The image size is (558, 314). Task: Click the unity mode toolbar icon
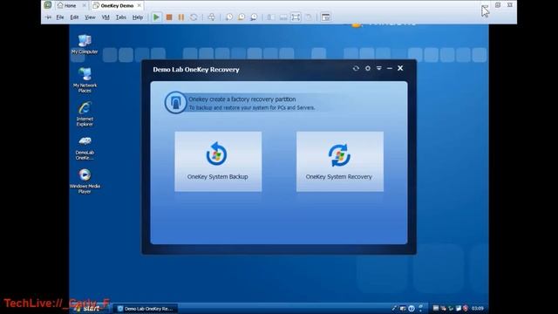point(309,17)
